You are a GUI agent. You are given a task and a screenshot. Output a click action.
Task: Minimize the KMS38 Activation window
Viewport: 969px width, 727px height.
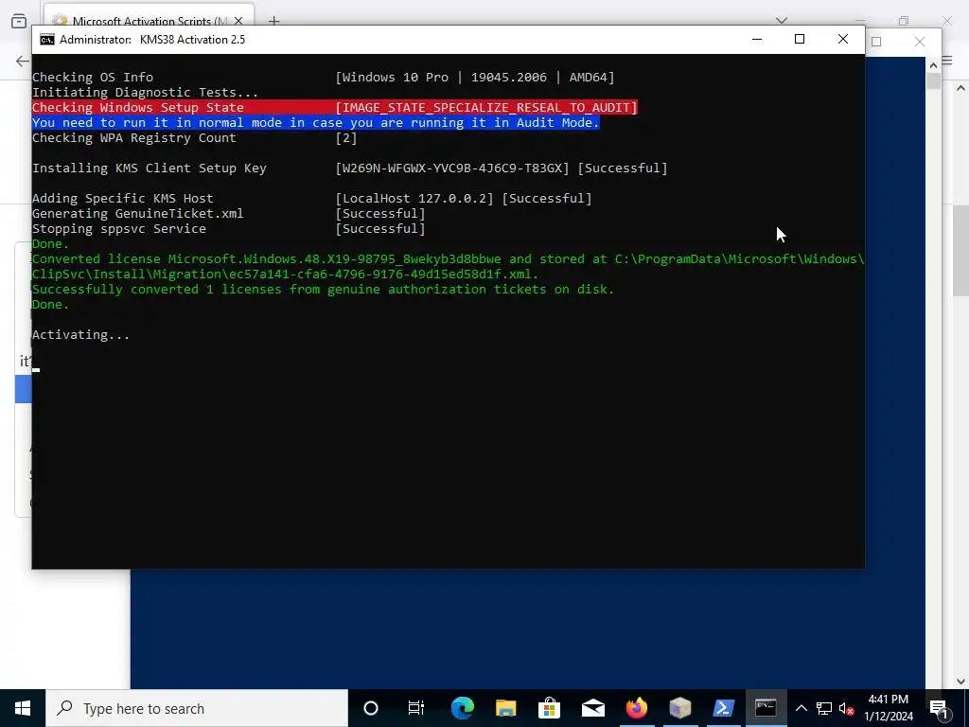coord(756,39)
